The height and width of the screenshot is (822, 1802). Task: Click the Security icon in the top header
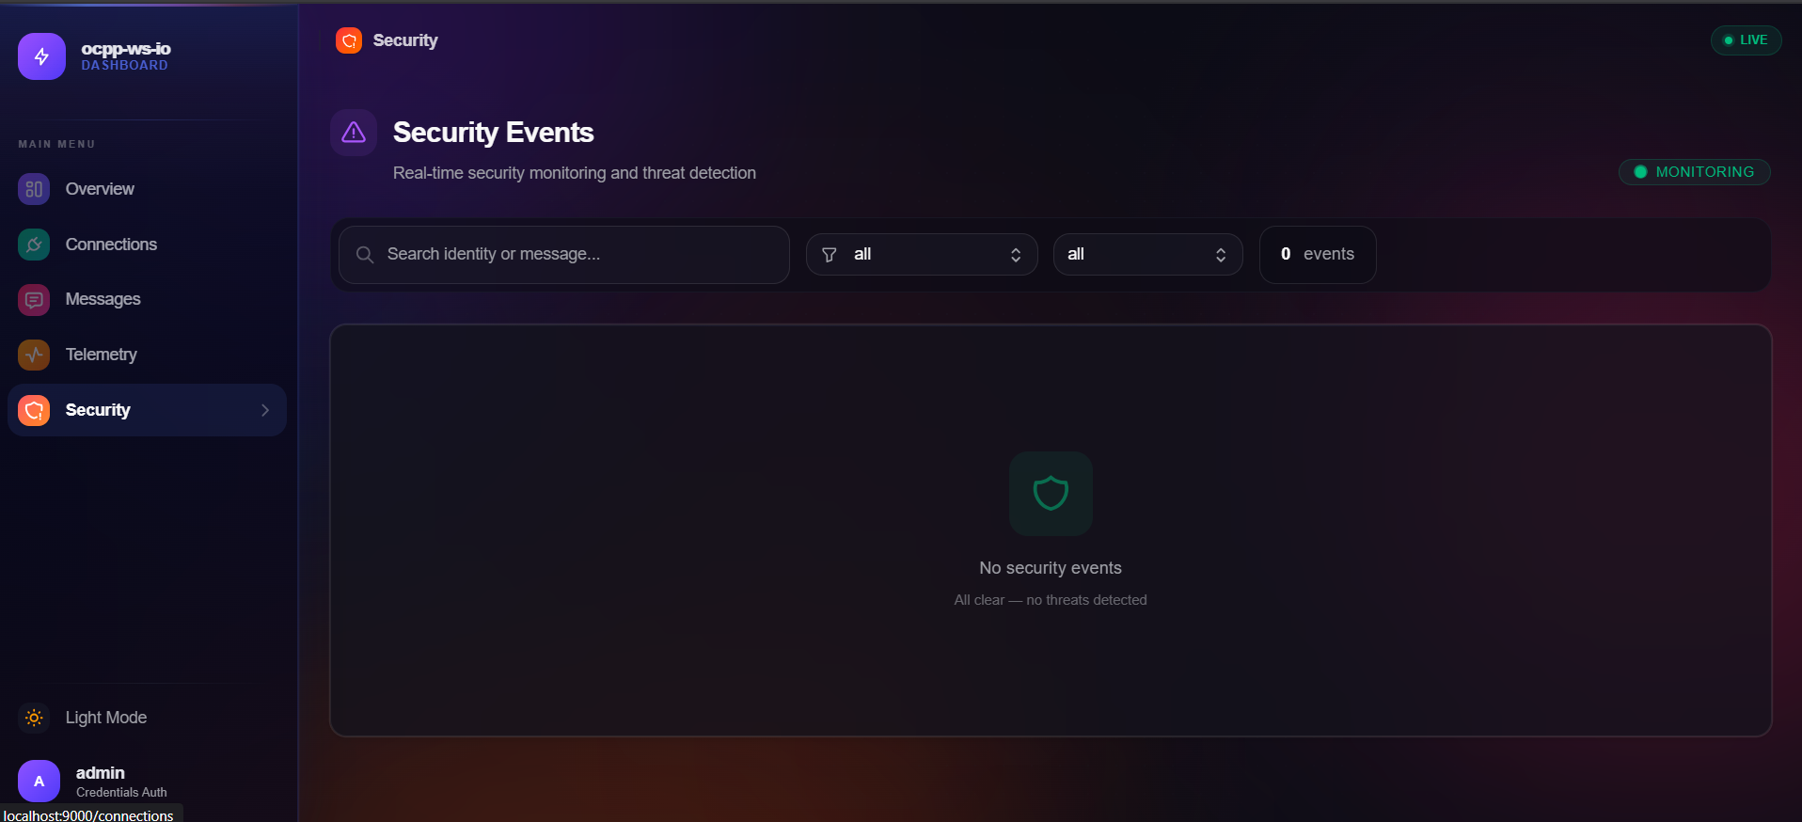(348, 40)
